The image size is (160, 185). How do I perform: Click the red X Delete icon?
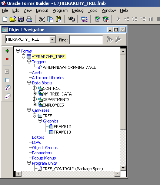click(7, 59)
